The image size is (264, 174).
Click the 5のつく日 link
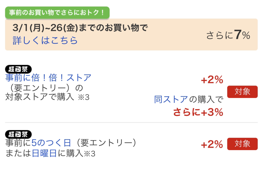click(51, 143)
